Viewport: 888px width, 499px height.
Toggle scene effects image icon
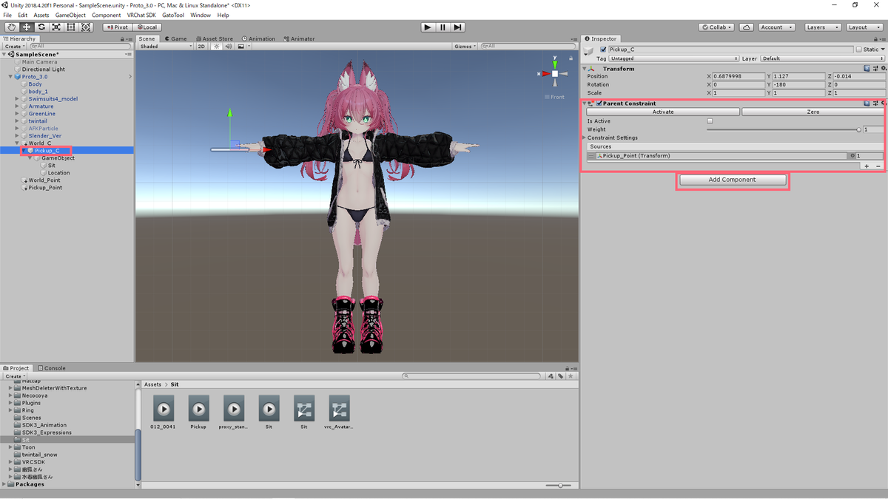click(x=241, y=46)
